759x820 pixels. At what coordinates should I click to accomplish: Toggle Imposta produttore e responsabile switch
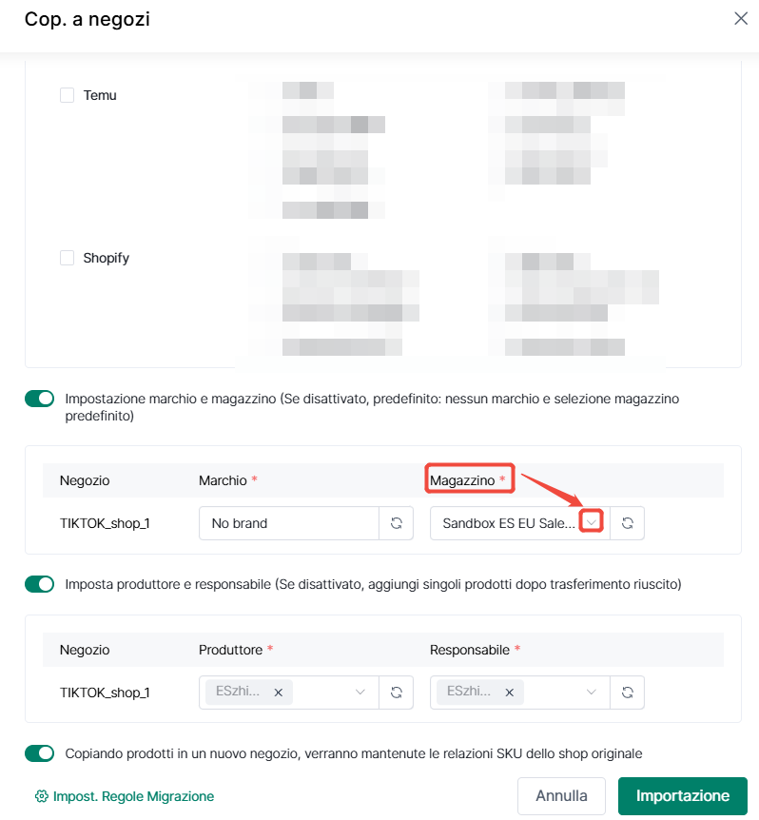pyautogui.click(x=39, y=584)
